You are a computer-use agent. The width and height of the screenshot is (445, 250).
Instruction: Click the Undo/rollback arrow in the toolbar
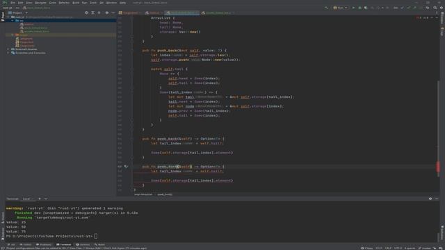[428, 8]
